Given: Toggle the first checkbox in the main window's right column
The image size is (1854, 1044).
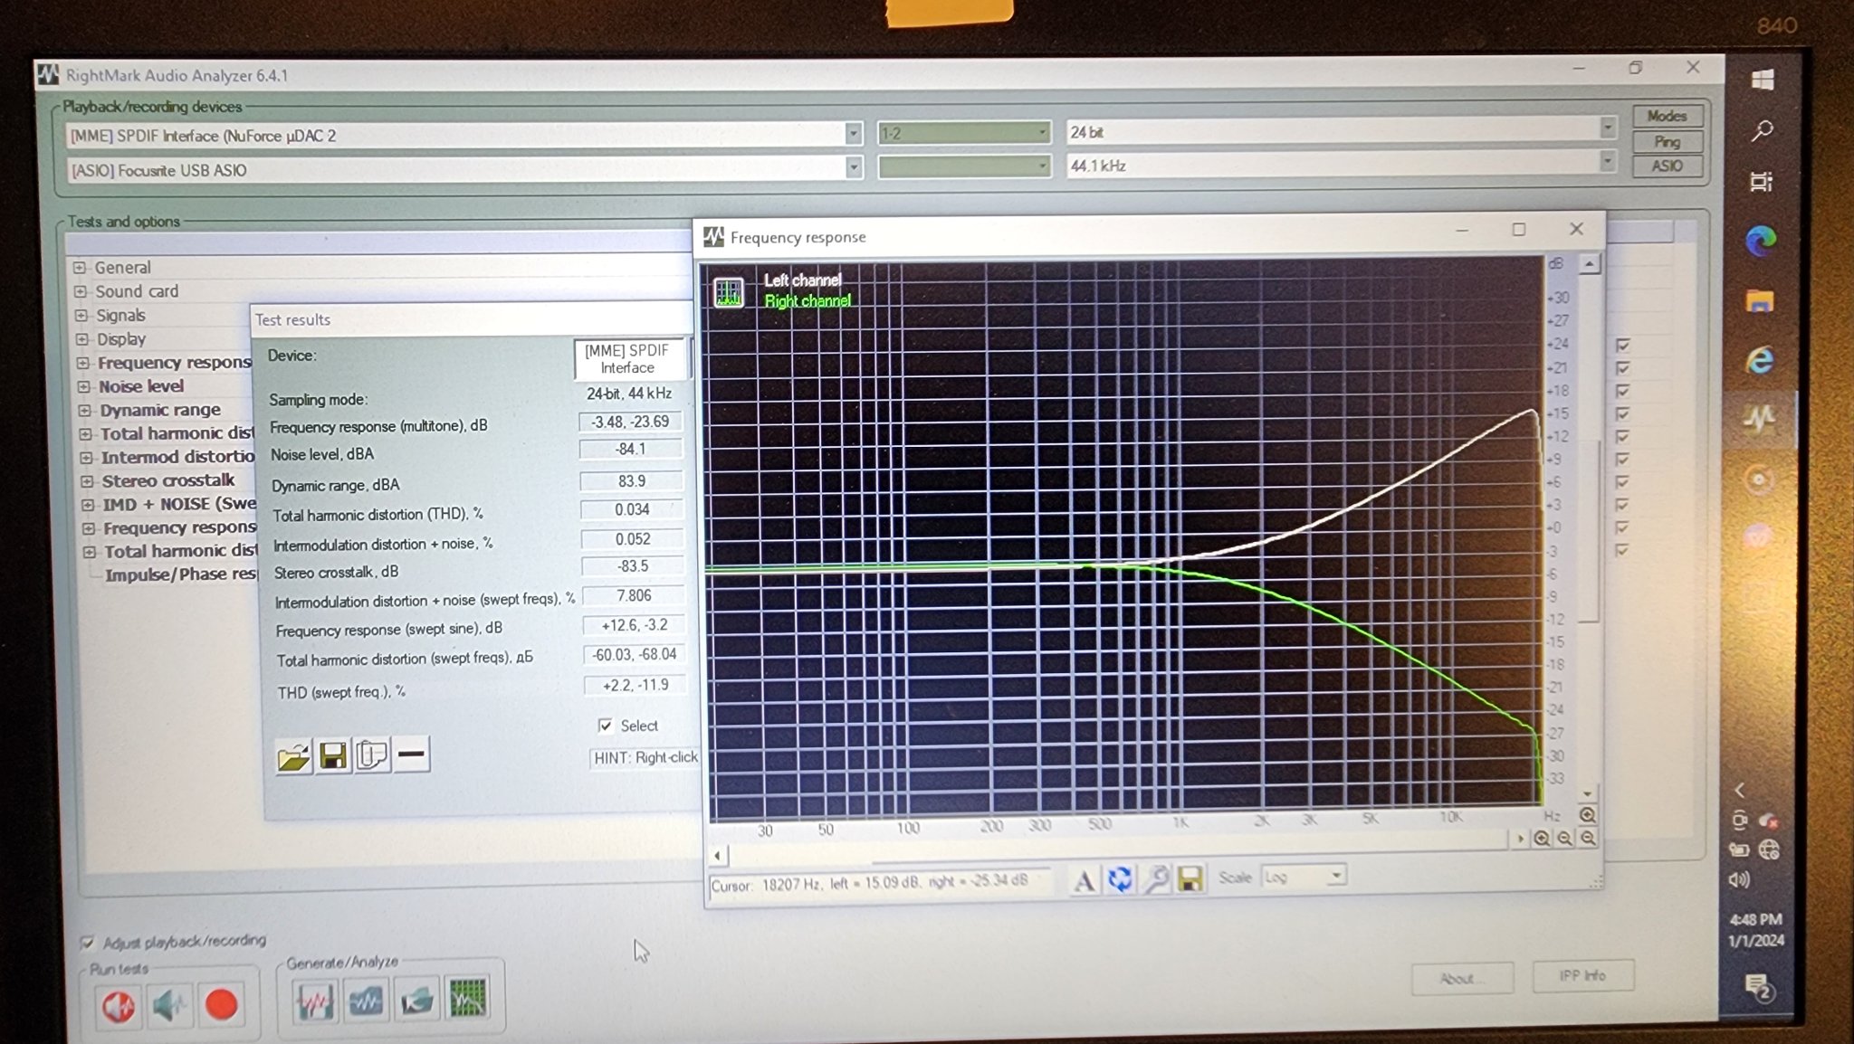Looking at the screenshot, I should coord(1622,345).
